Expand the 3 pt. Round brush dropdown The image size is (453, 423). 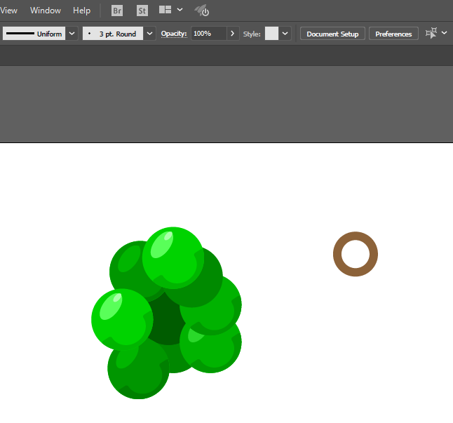150,34
